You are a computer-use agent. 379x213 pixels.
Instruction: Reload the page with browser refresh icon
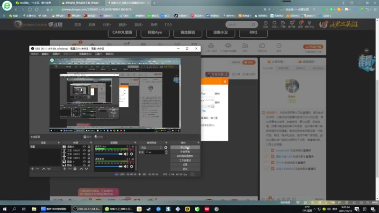pyautogui.click(x=30, y=9)
